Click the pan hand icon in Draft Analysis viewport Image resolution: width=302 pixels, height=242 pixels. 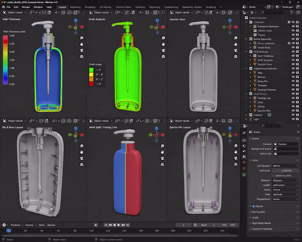163,44
